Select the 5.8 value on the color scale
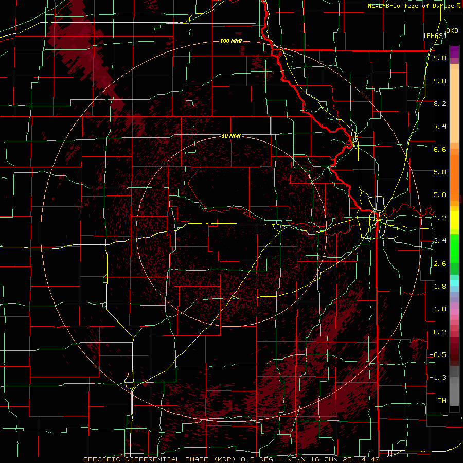Screen dimensions: 463x463 [440, 172]
